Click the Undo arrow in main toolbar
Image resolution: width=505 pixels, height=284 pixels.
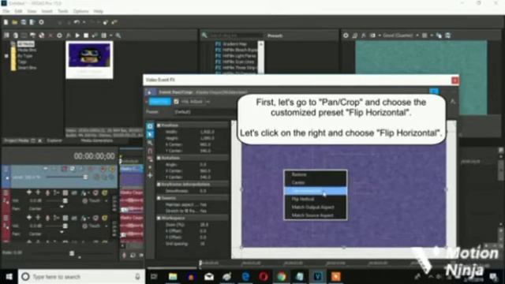(x=77, y=22)
